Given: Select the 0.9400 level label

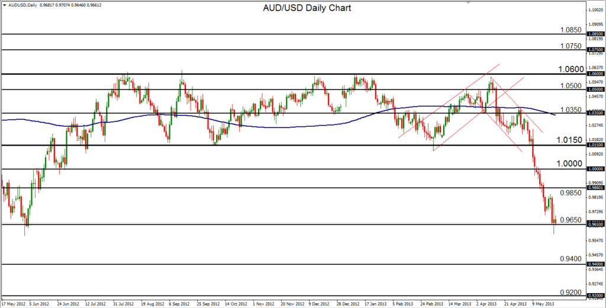Looking at the screenshot, I should pyautogui.click(x=571, y=258).
